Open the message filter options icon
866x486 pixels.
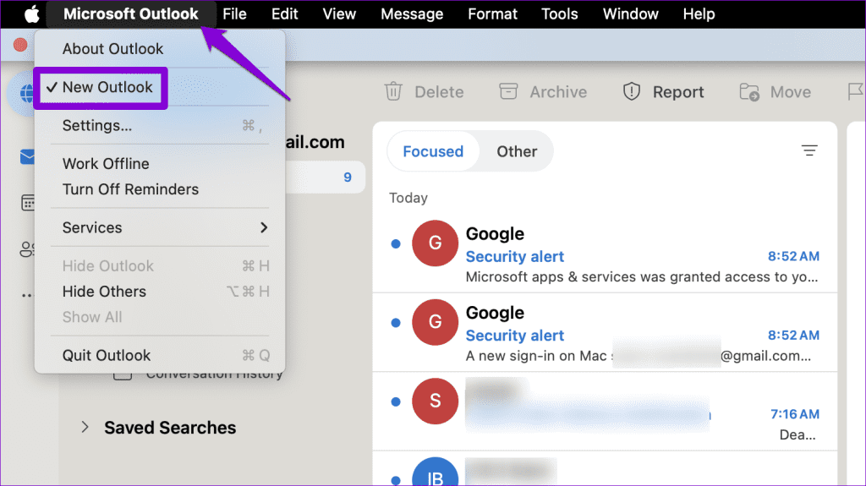pyautogui.click(x=809, y=151)
